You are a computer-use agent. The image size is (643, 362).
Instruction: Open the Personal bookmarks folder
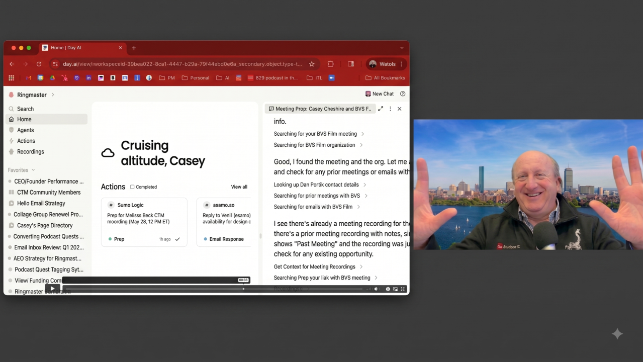tap(196, 78)
